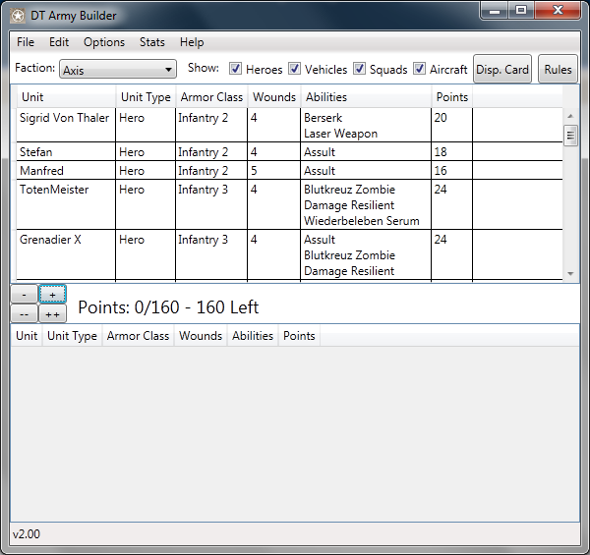The height and width of the screenshot is (555, 590).
Task: Click the Berserk ability text
Action: (323, 118)
